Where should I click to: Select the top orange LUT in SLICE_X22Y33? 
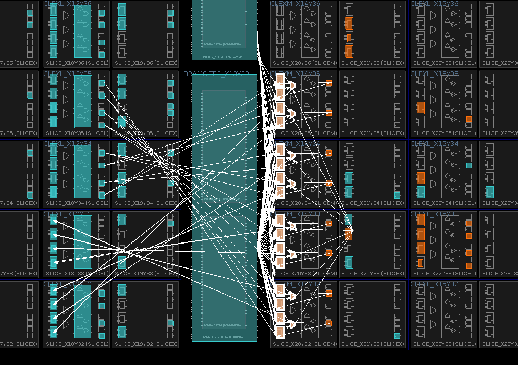(421, 220)
